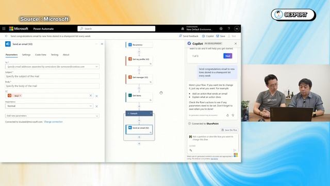The image size is (330, 186).
Task: Select the Get my profile (V2) node
Action: (x=139, y=61)
